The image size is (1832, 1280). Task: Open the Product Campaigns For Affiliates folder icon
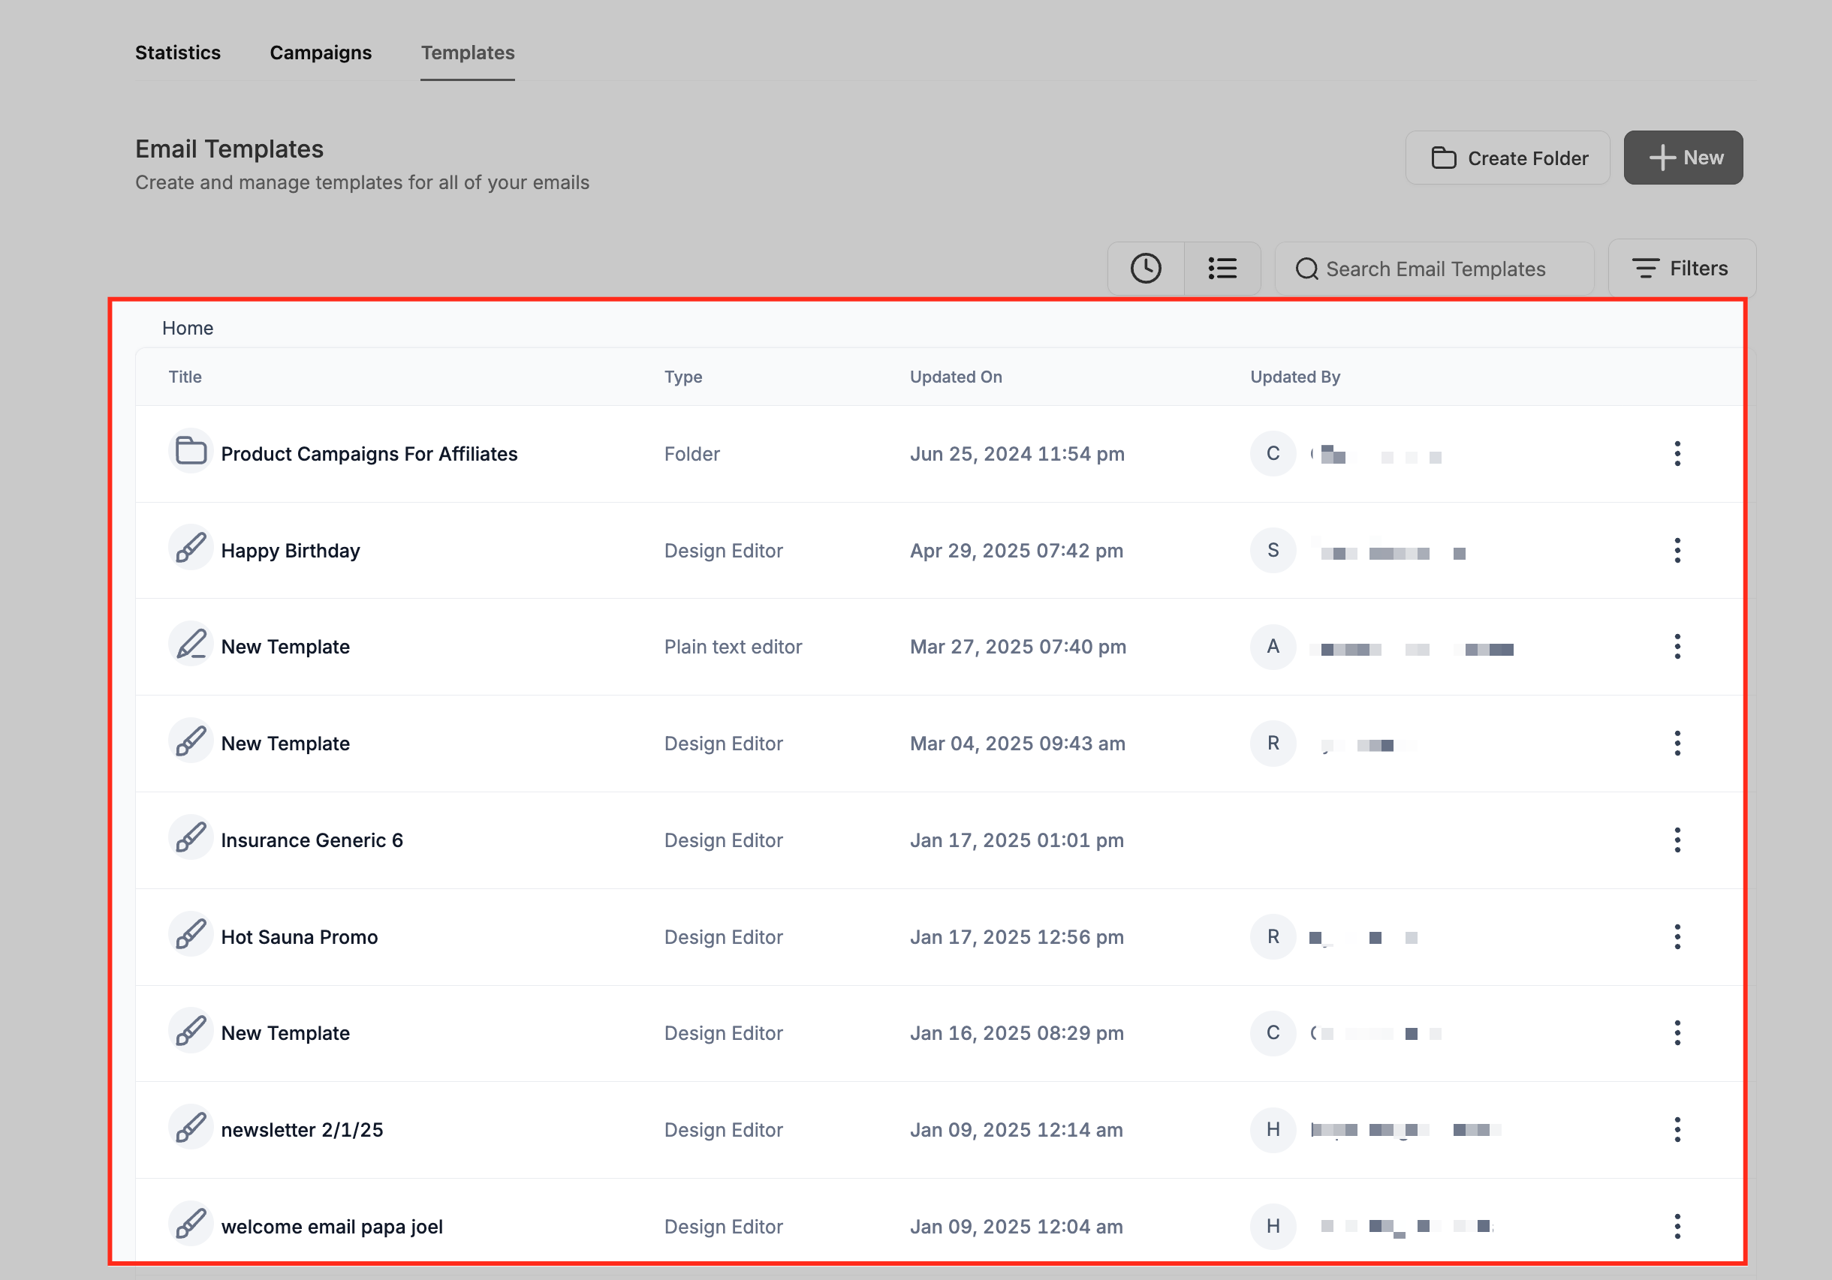click(x=191, y=452)
